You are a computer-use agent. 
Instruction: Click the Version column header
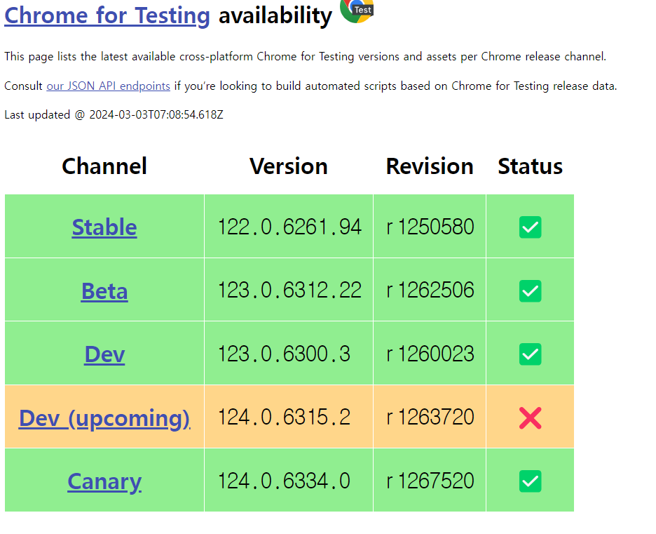coord(289,166)
